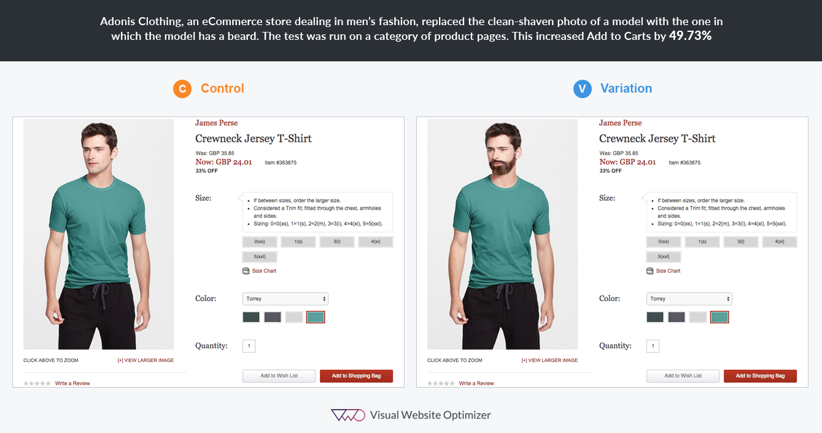Open Torrey color dropdown in Variation page

point(689,299)
